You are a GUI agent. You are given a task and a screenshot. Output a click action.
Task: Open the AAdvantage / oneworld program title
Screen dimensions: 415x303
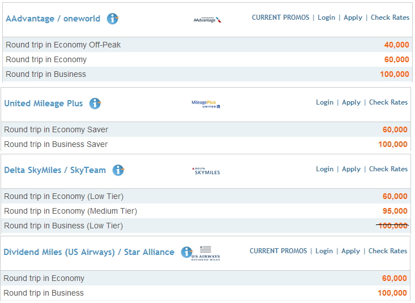click(x=53, y=19)
